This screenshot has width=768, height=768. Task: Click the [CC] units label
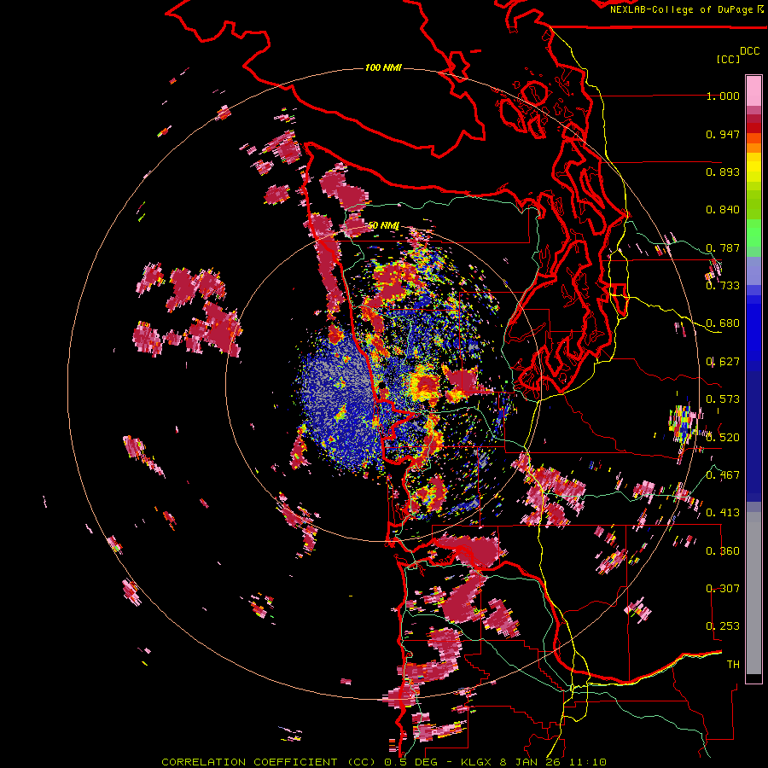pos(728,59)
